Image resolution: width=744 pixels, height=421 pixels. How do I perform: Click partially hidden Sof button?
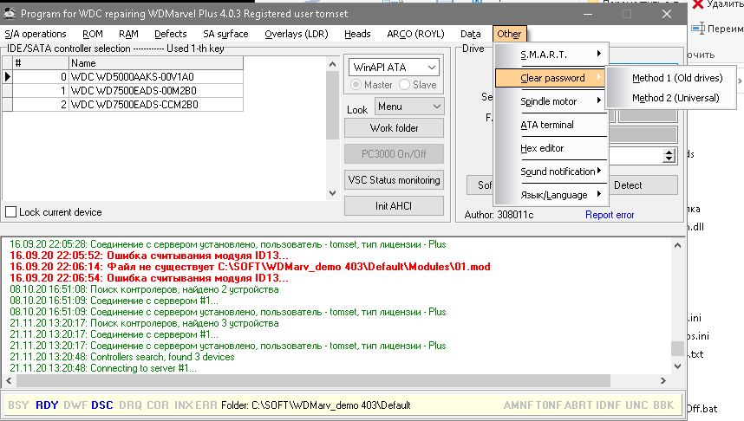tap(480, 185)
